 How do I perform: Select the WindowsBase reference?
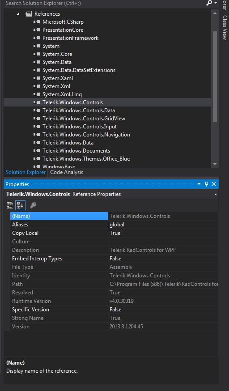click(59, 166)
